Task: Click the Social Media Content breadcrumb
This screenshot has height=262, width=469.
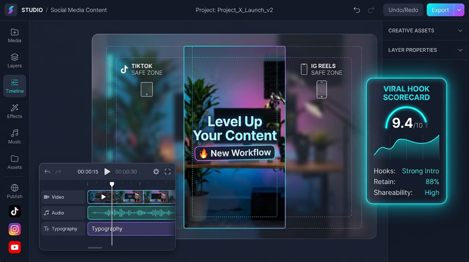Action: click(x=79, y=10)
